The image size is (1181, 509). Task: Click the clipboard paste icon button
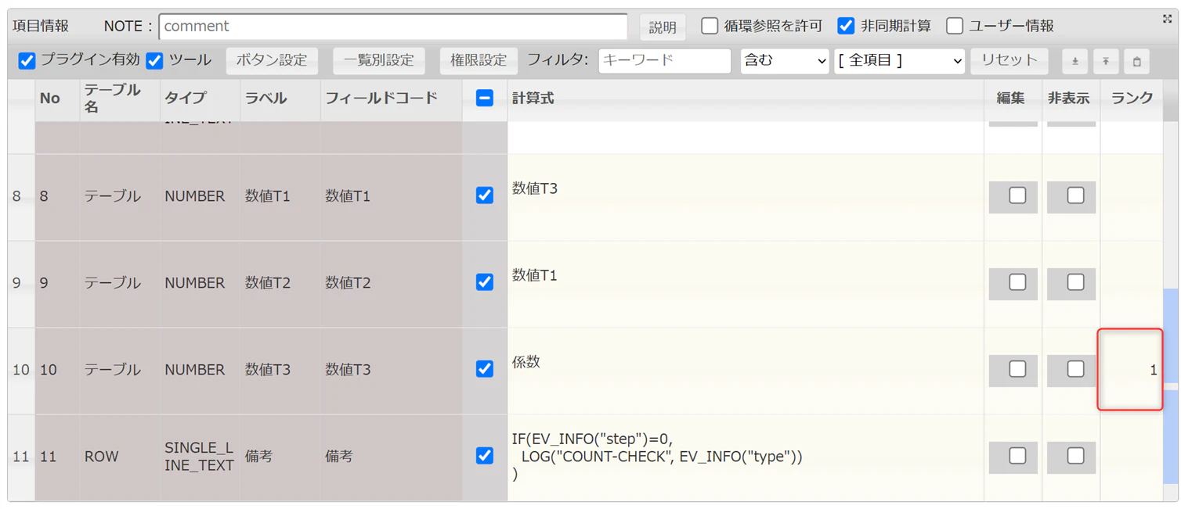(1137, 61)
